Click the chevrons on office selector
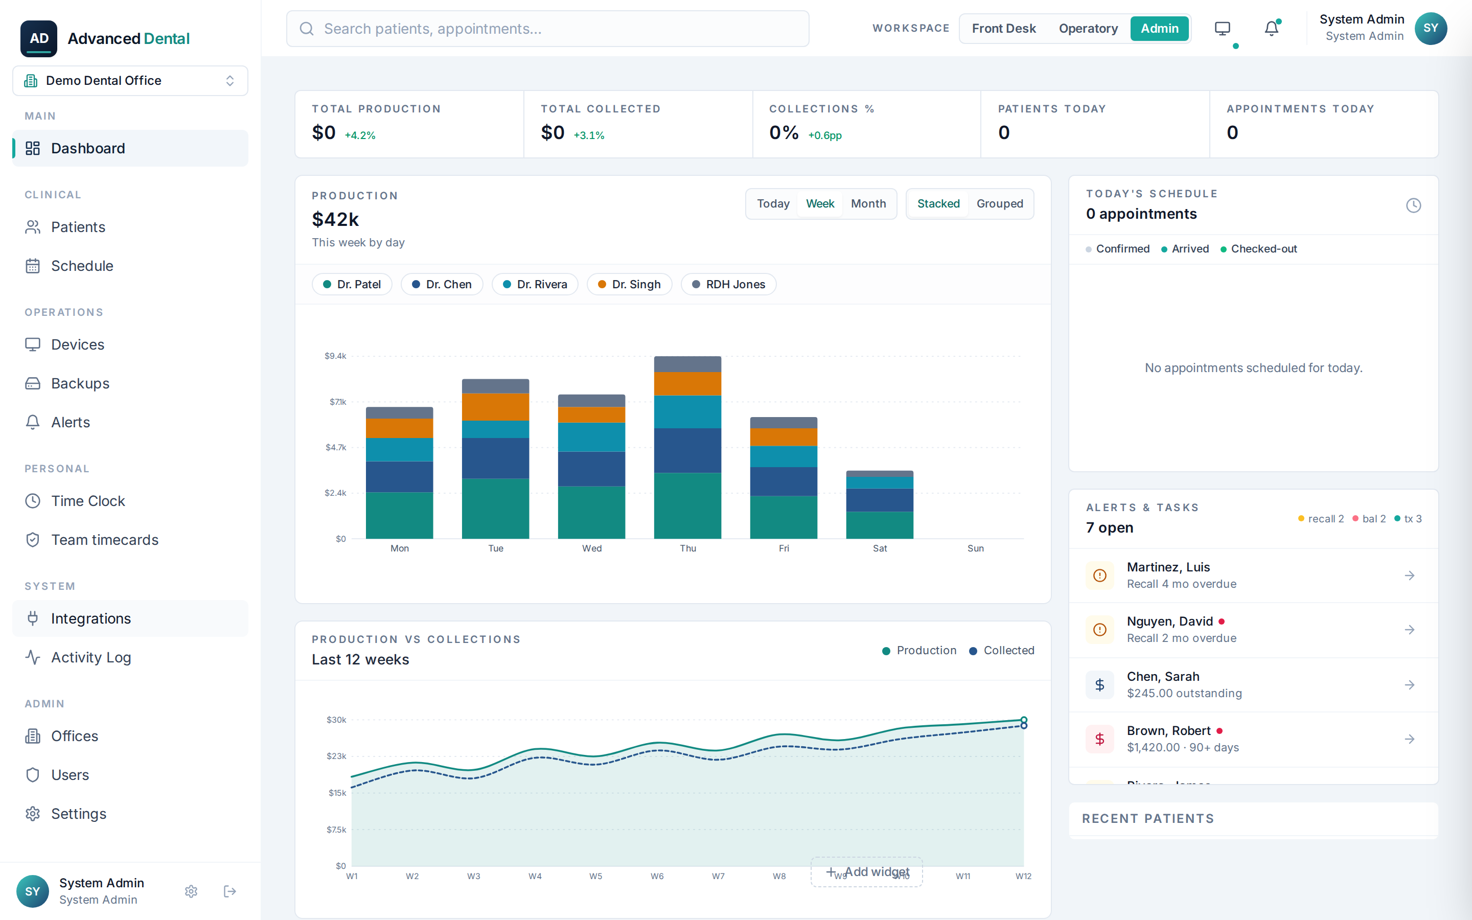This screenshot has height=920, width=1472. point(230,80)
